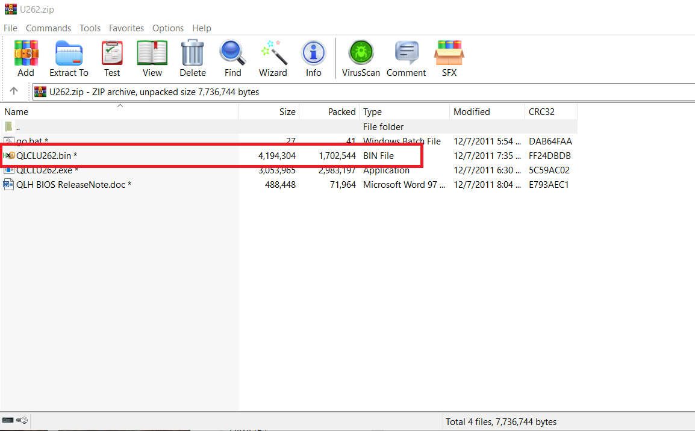Image resolution: width=695 pixels, height=431 pixels.
Task: Click the Windows Batch File type cell
Action: (x=402, y=141)
